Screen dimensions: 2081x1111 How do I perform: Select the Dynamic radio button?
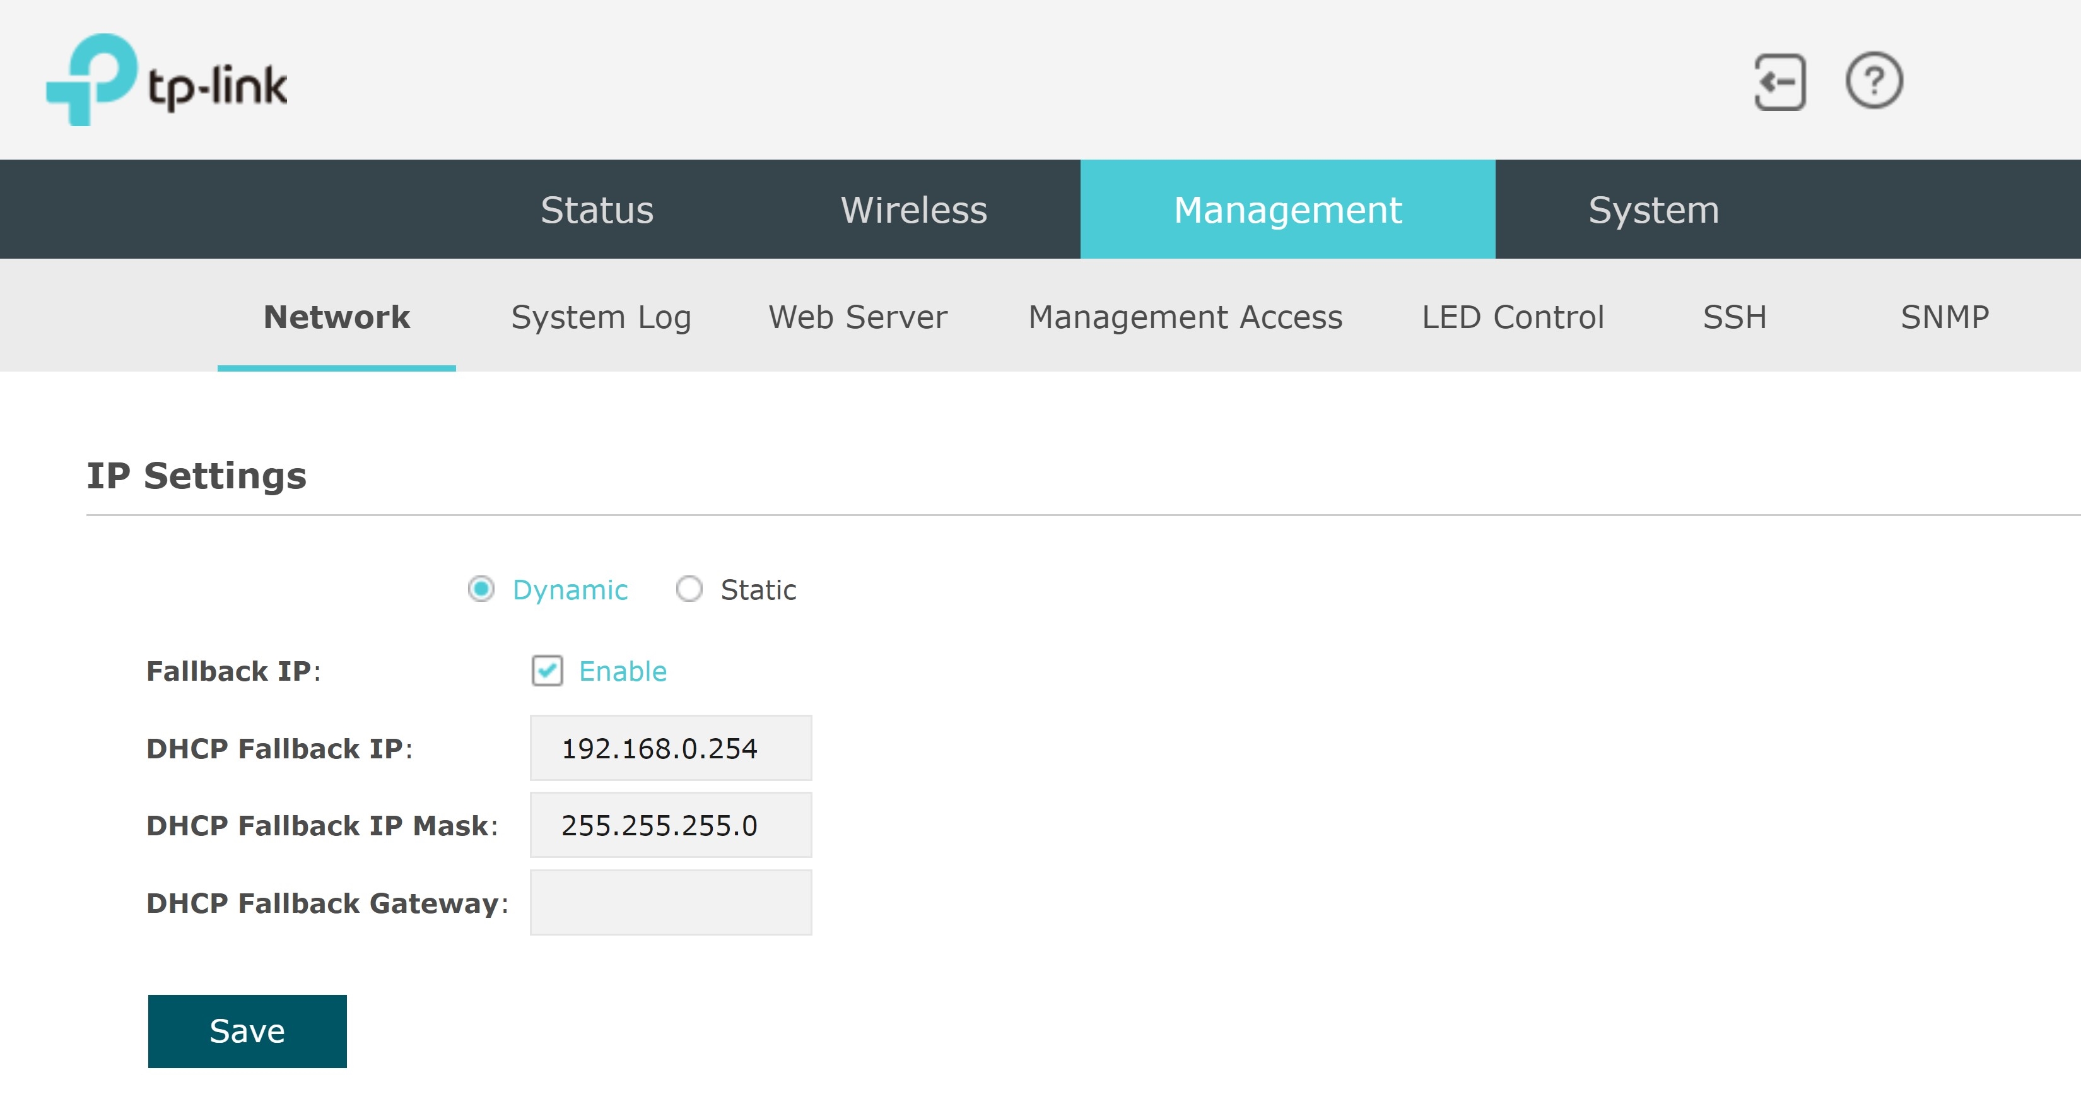481,589
